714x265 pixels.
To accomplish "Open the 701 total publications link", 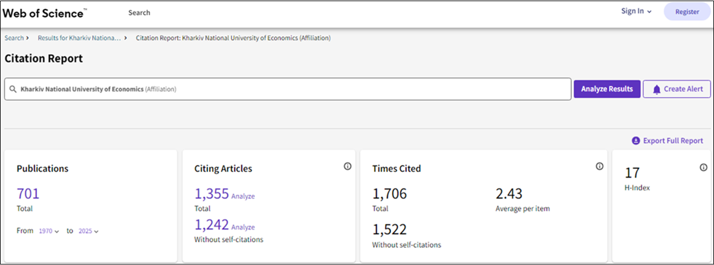I will pos(28,193).
